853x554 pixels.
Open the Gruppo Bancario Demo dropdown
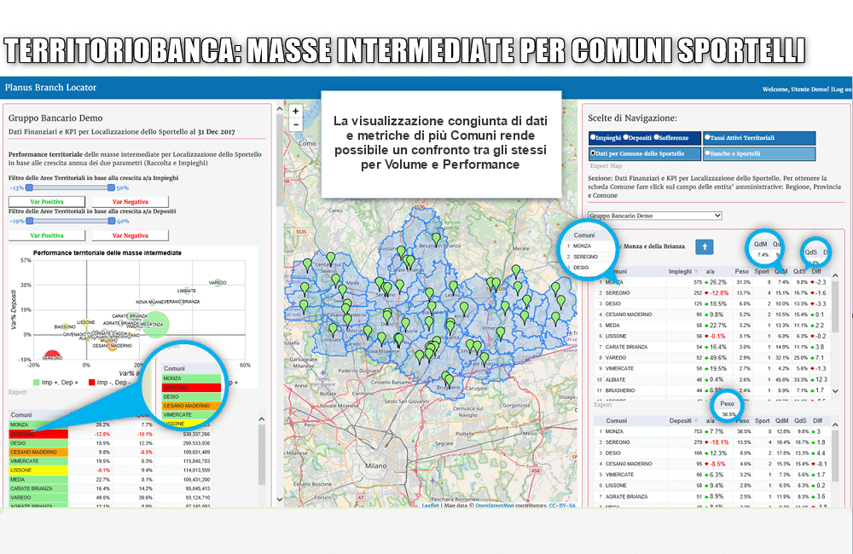pyautogui.click(x=655, y=216)
